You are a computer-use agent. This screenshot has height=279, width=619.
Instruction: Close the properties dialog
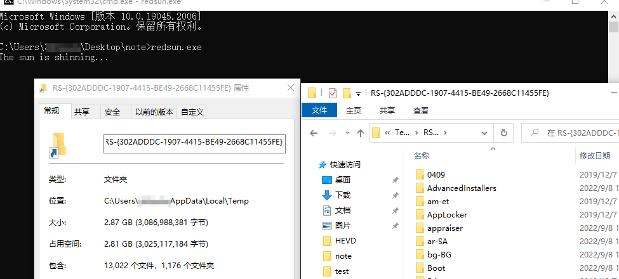291,88
